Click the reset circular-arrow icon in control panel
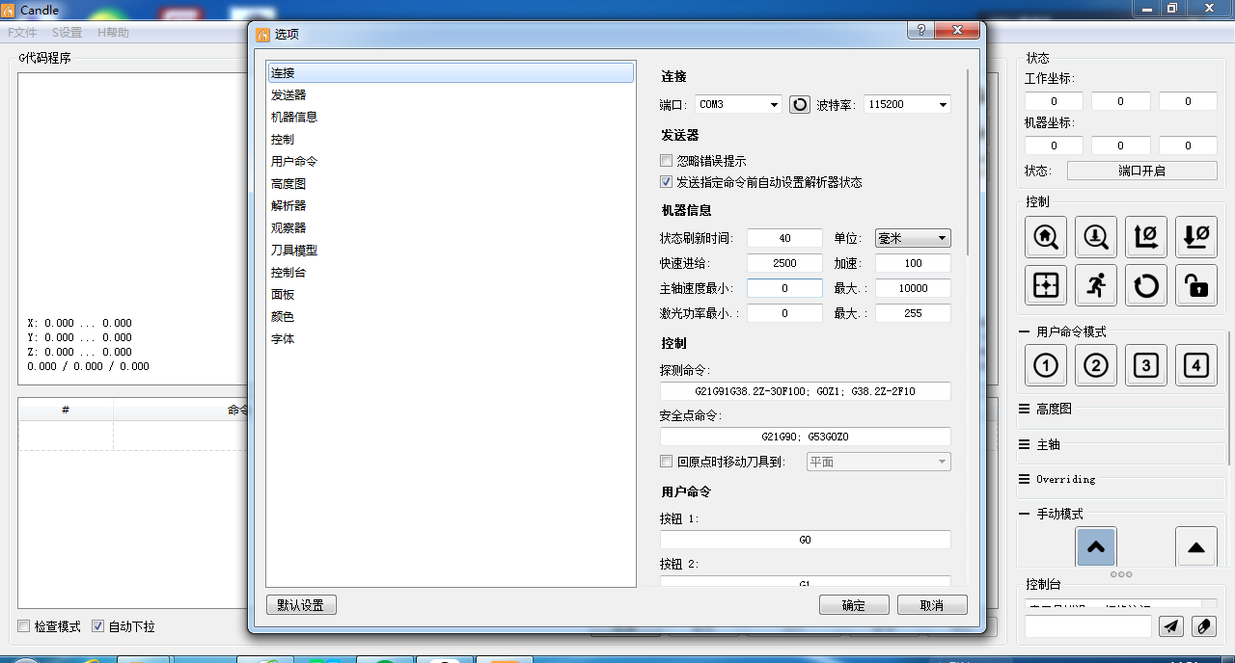This screenshot has width=1235, height=663. coord(1146,285)
